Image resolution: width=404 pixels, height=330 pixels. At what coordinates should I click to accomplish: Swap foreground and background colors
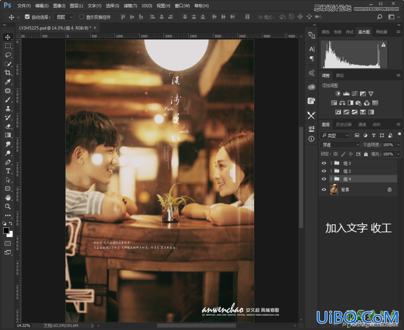(x=10, y=223)
